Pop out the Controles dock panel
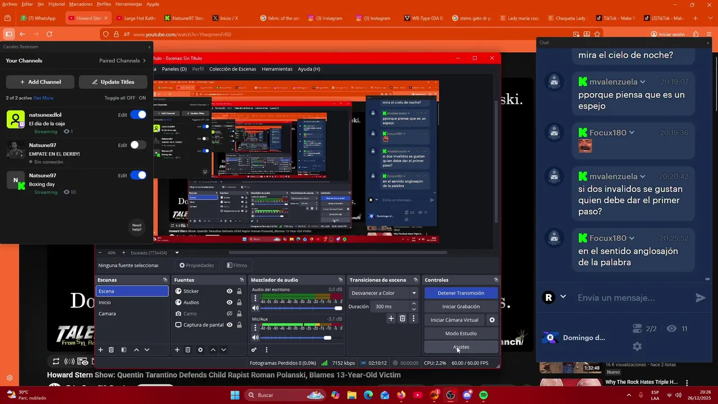This screenshot has height=404, width=718. tap(496, 280)
